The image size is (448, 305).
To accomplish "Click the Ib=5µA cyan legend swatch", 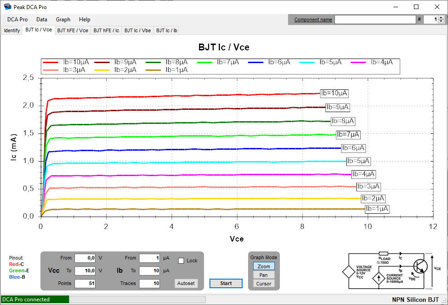I will [307, 62].
